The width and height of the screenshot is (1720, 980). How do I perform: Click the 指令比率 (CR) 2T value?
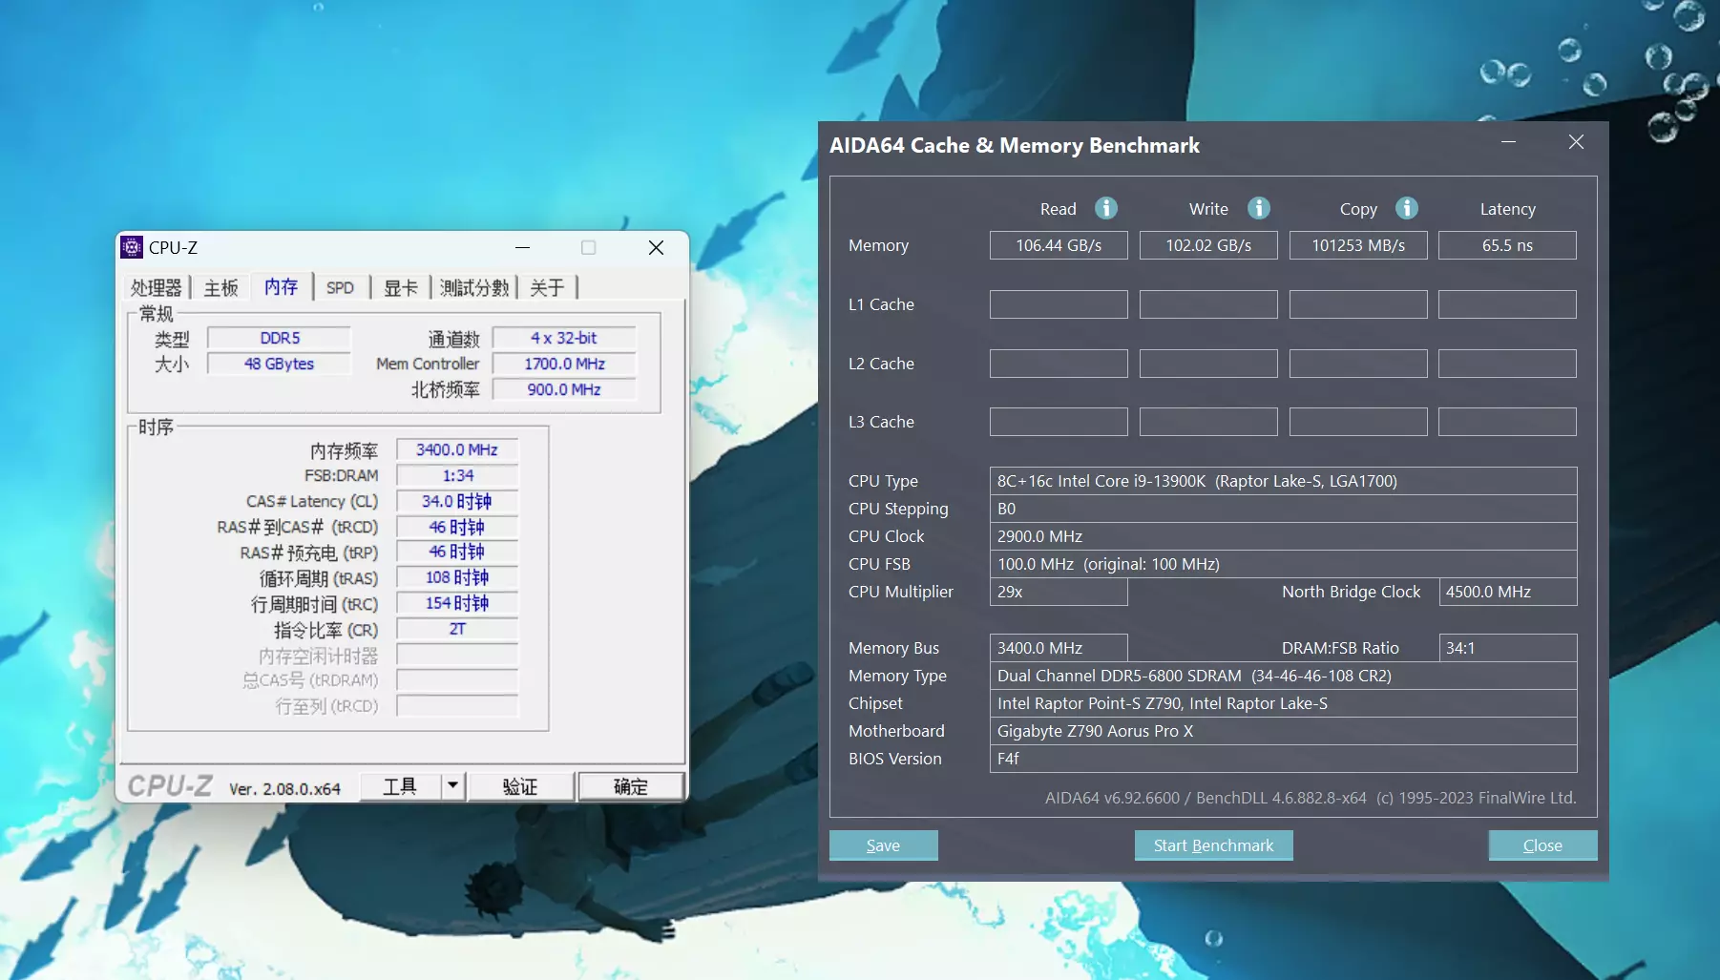457,629
